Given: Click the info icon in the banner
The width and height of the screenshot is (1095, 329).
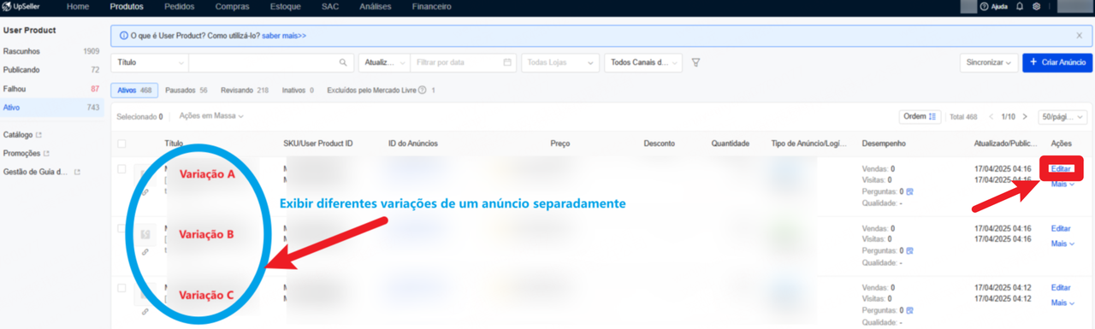Looking at the screenshot, I should (x=124, y=36).
